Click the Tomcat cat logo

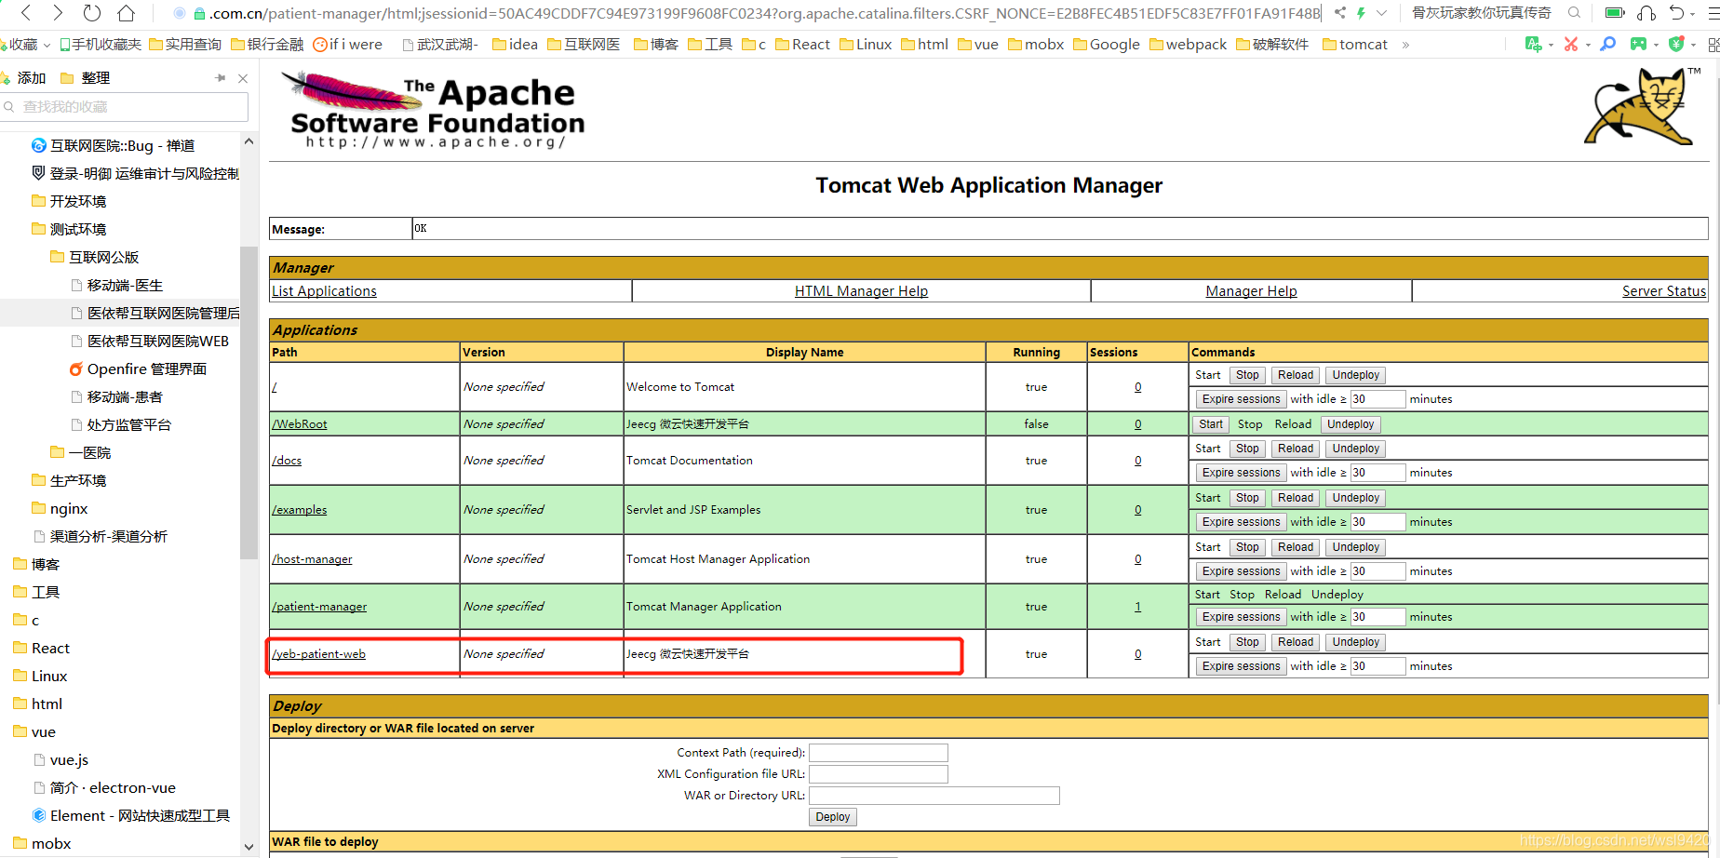[x=1642, y=105]
